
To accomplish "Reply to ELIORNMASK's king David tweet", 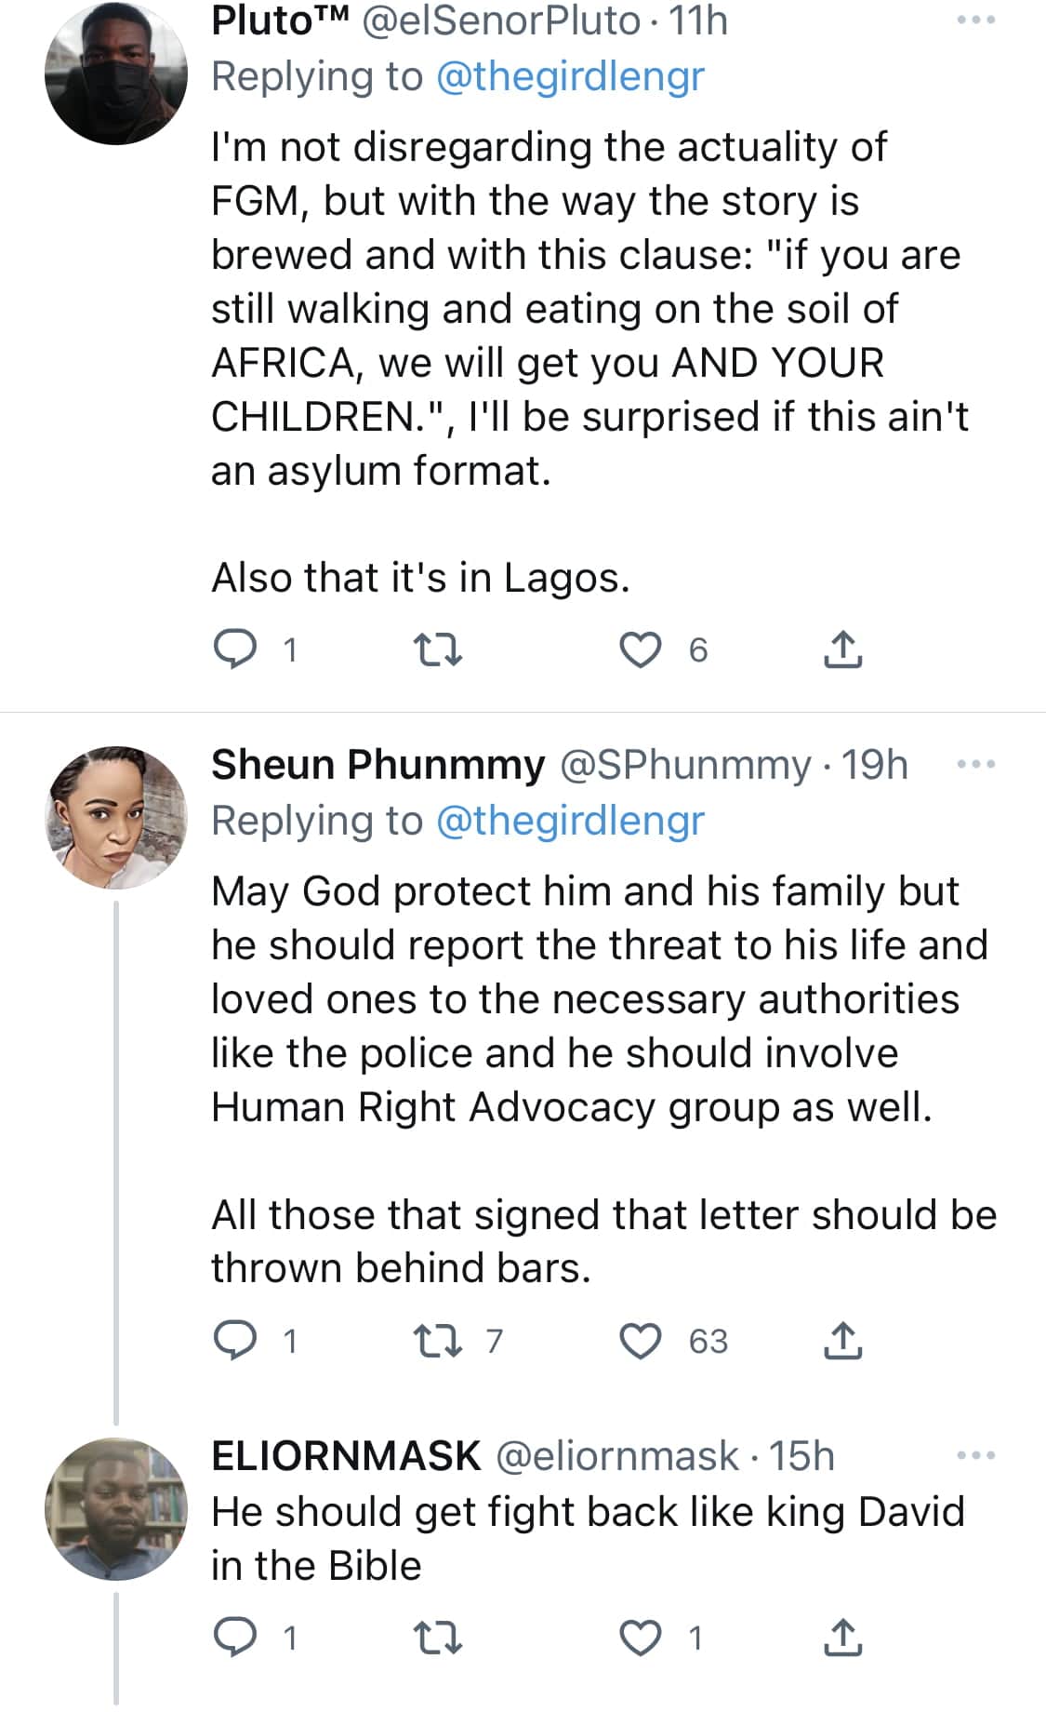I will click(x=235, y=1637).
